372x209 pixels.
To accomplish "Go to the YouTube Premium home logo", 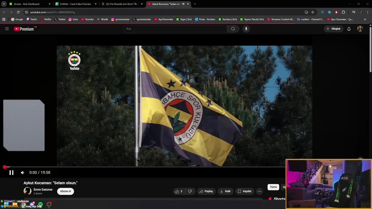I will (x=24, y=29).
